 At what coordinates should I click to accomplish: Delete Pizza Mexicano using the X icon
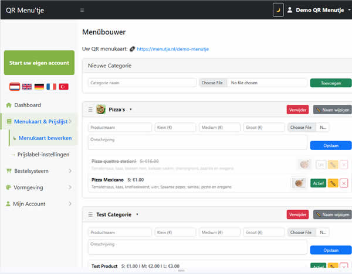pyautogui.click(x=344, y=183)
